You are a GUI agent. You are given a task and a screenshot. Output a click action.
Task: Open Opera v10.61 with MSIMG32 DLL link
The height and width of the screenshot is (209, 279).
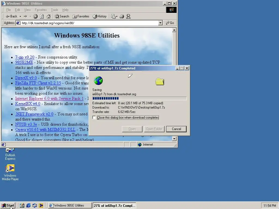45,129
